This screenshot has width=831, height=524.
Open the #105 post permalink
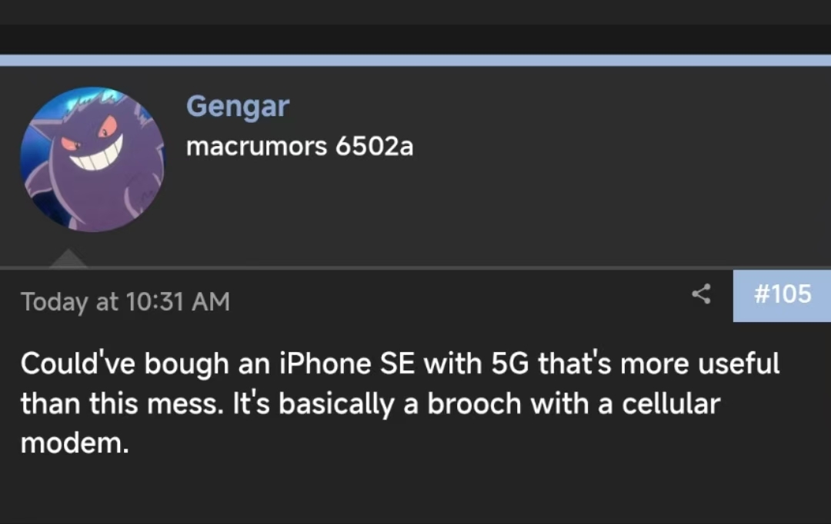pyautogui.click(x=782, y=294)
